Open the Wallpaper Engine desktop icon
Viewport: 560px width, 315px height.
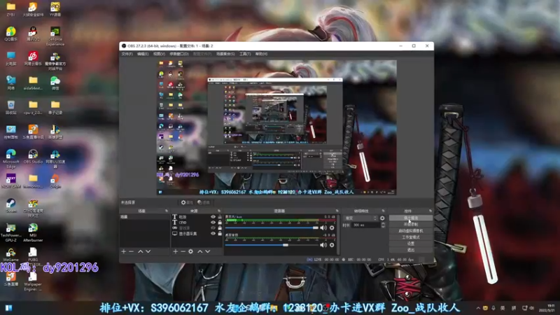click(x=33, y=281)
